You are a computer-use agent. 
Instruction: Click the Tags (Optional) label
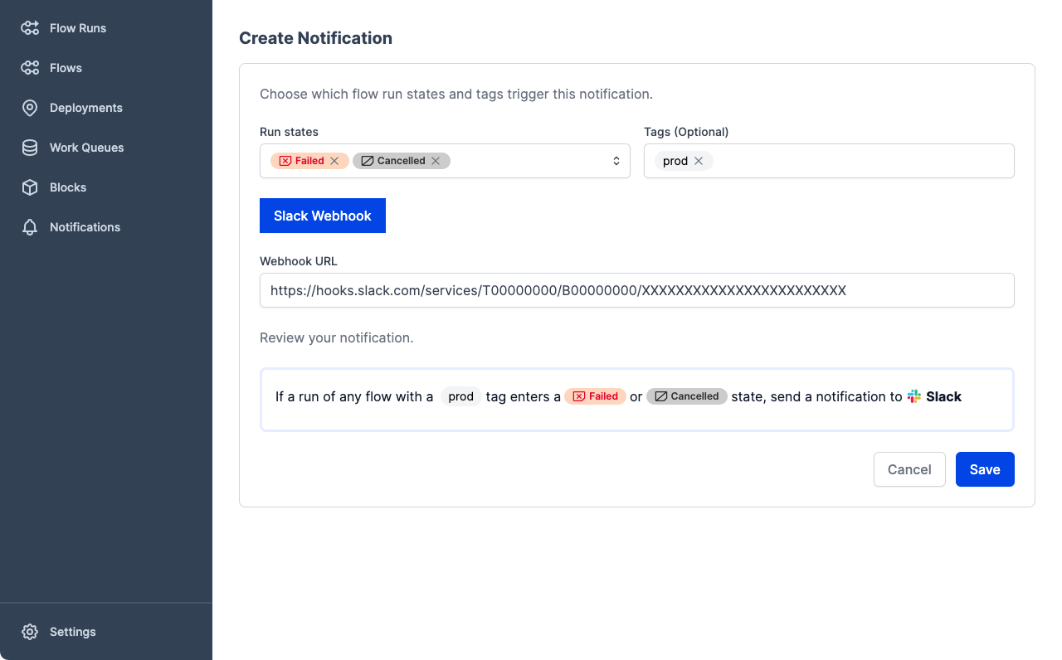pyautogui.click(x=686, y=132)
